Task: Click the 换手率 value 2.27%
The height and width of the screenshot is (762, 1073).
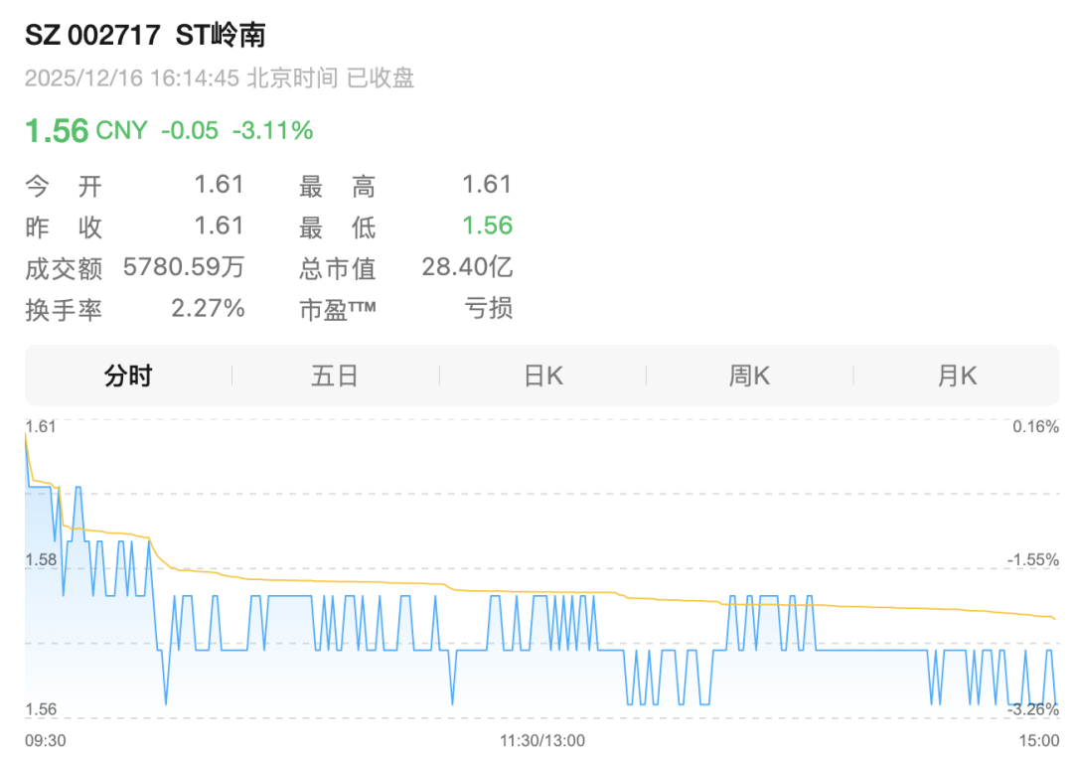Action: (x=208, y=308)
